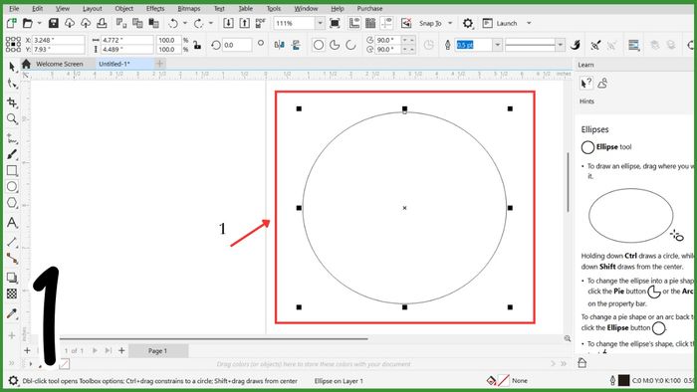Click the Mirror horizontally icon
Viewport: 697px width, 392px height.
click(x=280, y=45)
